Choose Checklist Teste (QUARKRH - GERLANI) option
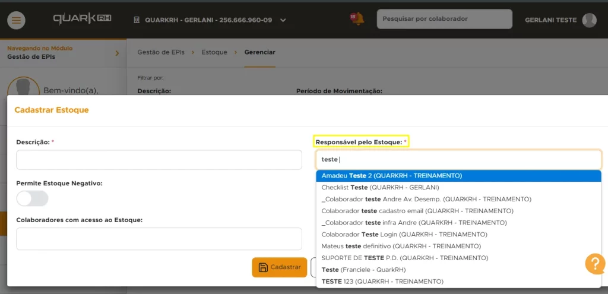Screen dimensions: 608x294 coord(380,187)
